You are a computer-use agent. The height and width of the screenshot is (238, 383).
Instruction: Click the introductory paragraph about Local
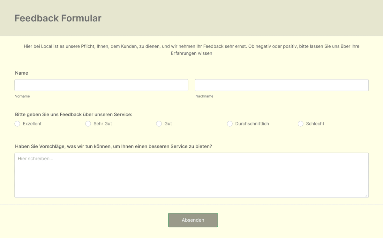[191, 49]
